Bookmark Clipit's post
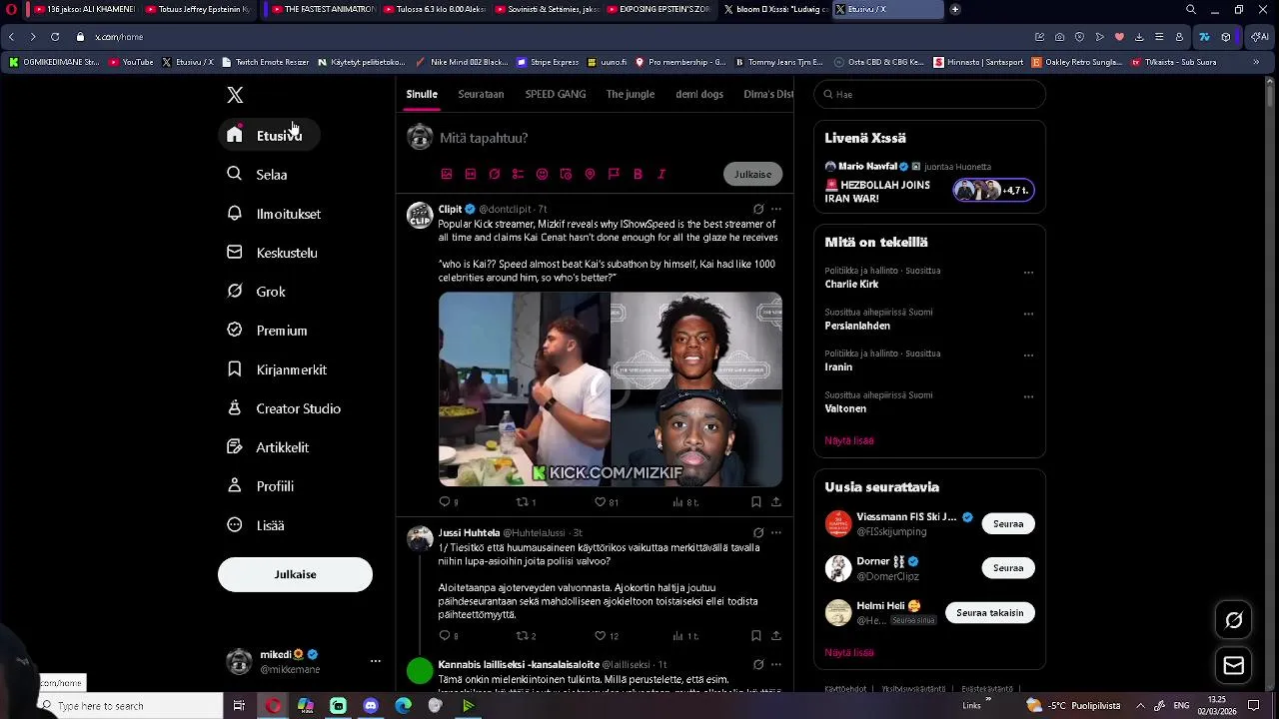This screenshot has height=719, width=1279. click(756, 502)
